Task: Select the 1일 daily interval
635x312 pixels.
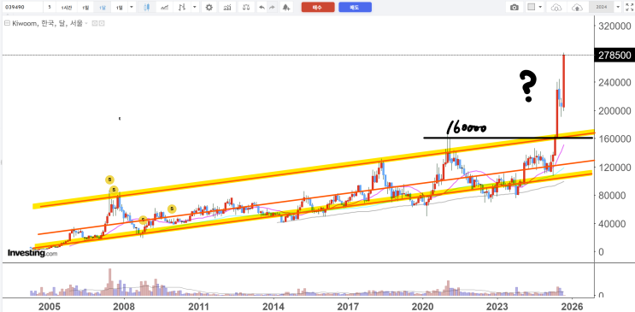Action: click(x=85, y=8)
